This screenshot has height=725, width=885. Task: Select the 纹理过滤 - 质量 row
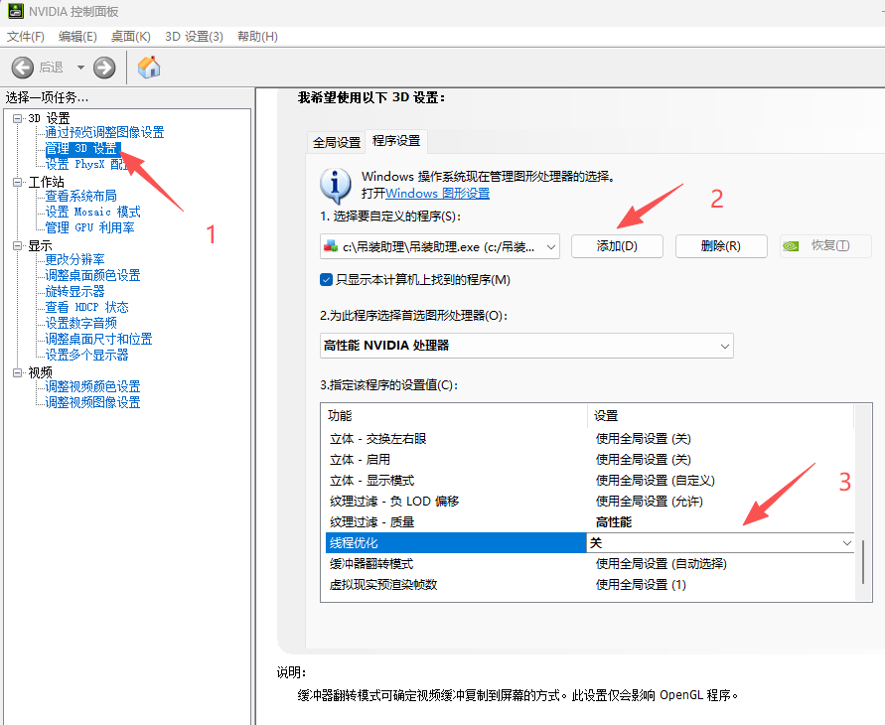[589, 521]
